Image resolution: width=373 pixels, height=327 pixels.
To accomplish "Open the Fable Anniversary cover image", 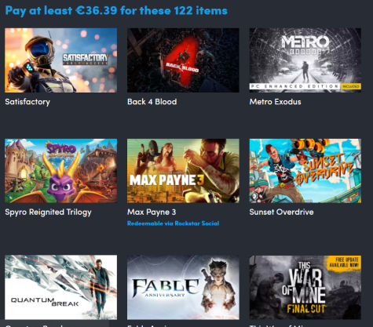I will [183, 287].
